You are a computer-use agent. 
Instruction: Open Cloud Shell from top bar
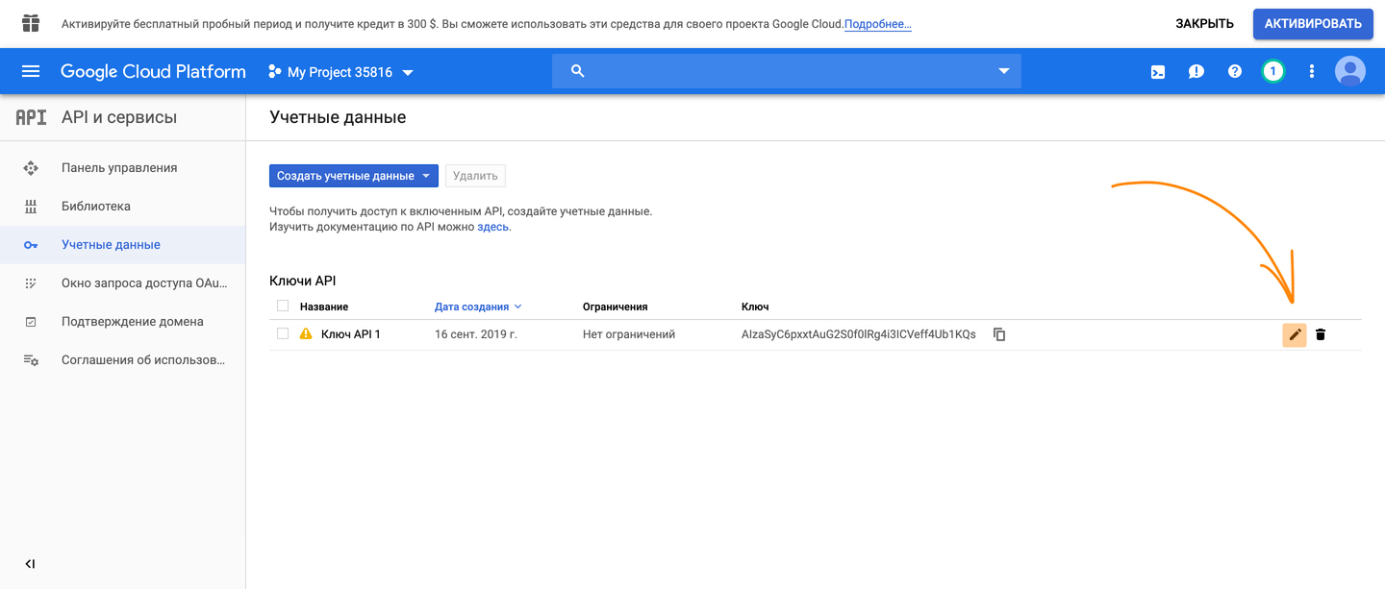1158,72
